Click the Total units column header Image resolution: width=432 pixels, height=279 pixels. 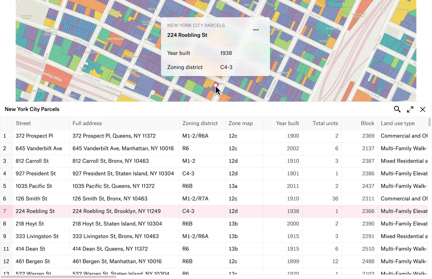(x=322, y=123)
